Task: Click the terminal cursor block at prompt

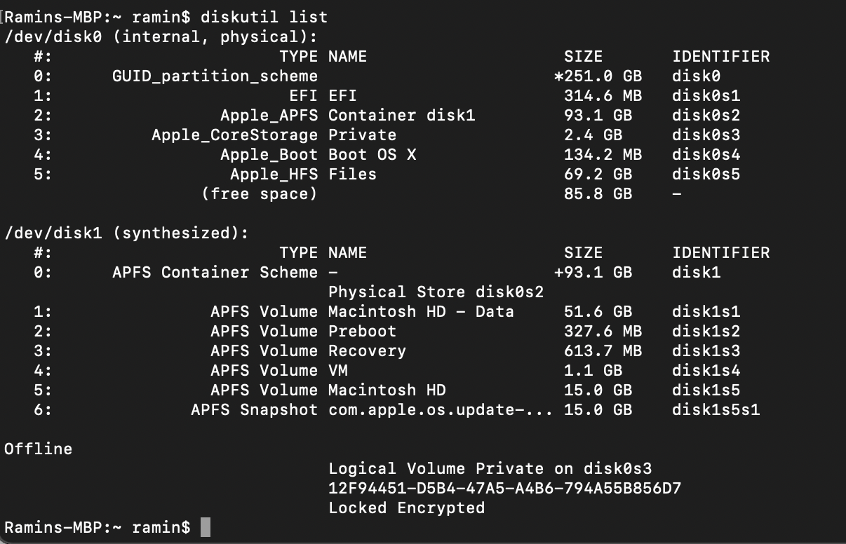Action: pyautogui.click(x=205, y=527)
